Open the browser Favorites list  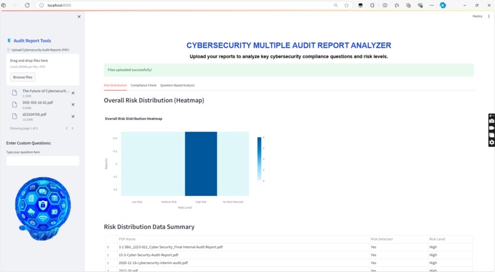(397, 6)
